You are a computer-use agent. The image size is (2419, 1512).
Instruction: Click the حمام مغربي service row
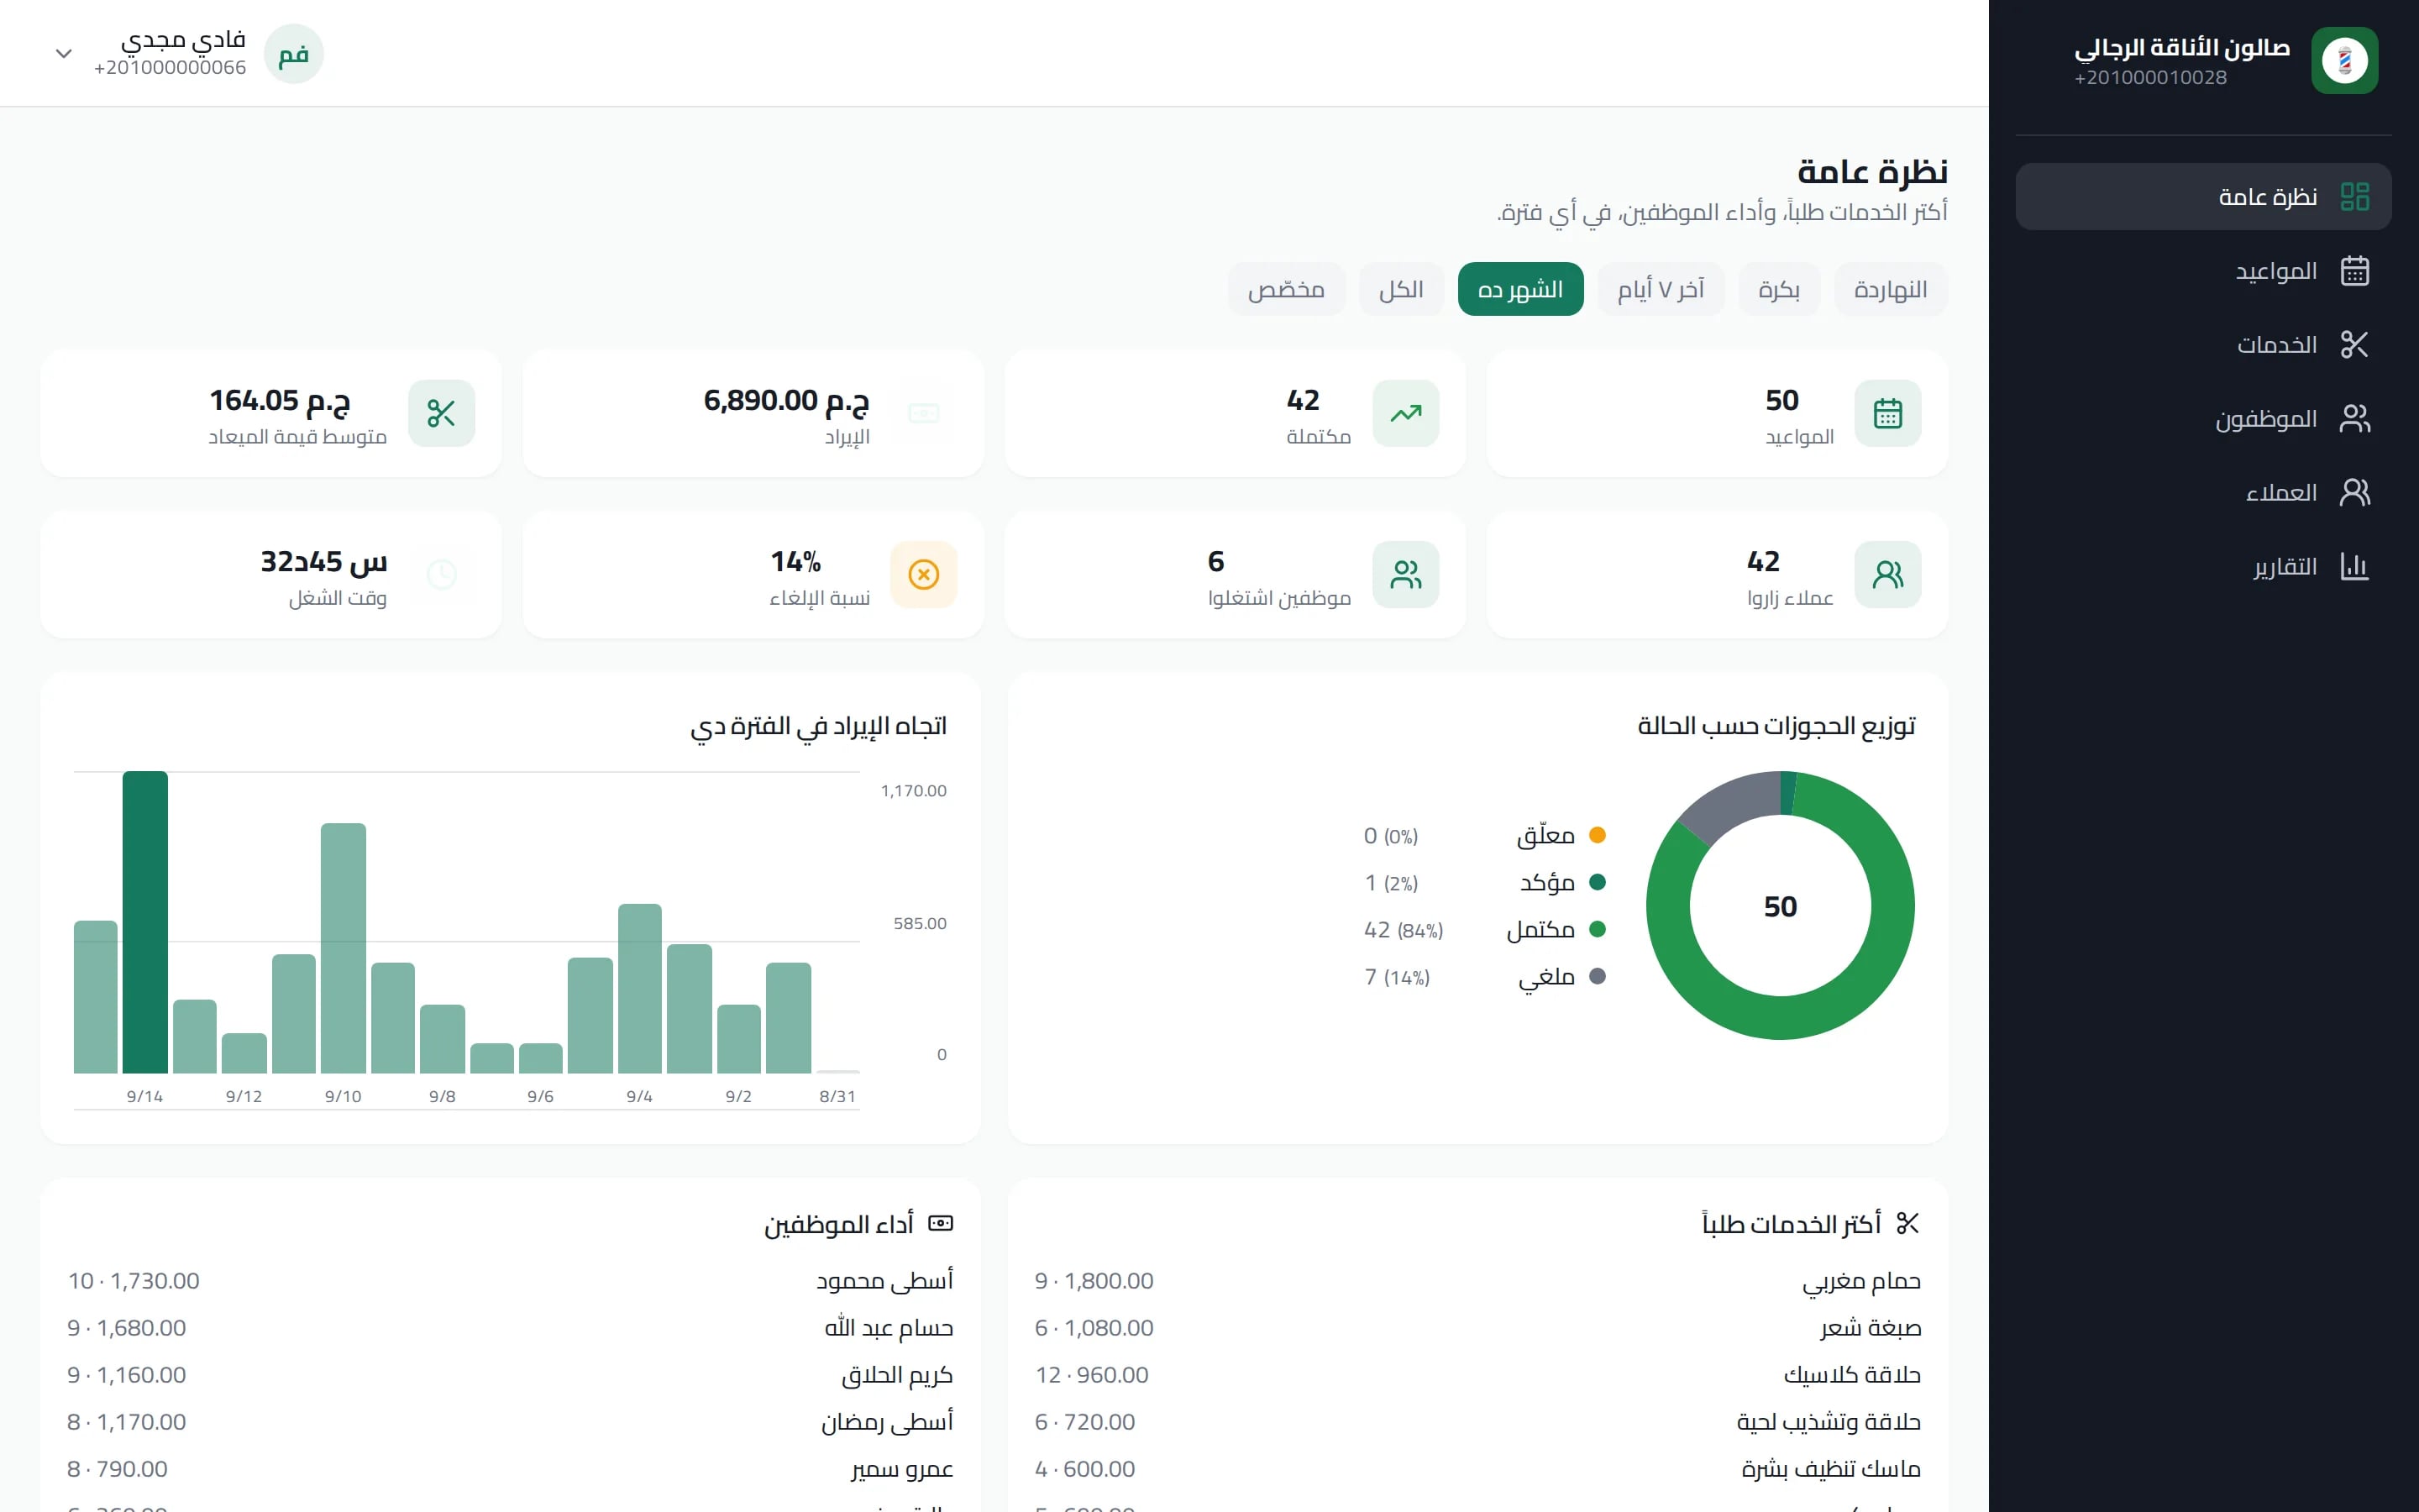(1477, 1281)
